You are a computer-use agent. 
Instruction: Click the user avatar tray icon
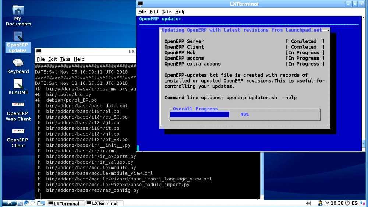[320, 203]
